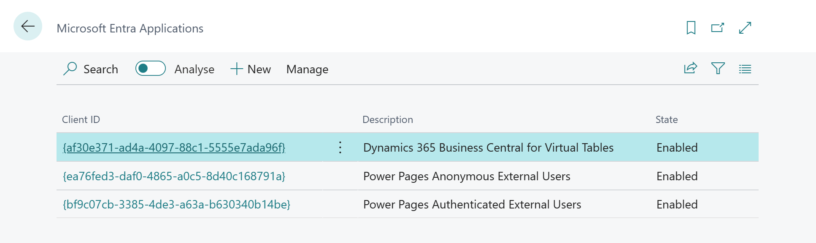Sort by State column header
Screen dimensions: 816x243
point(667,120)
